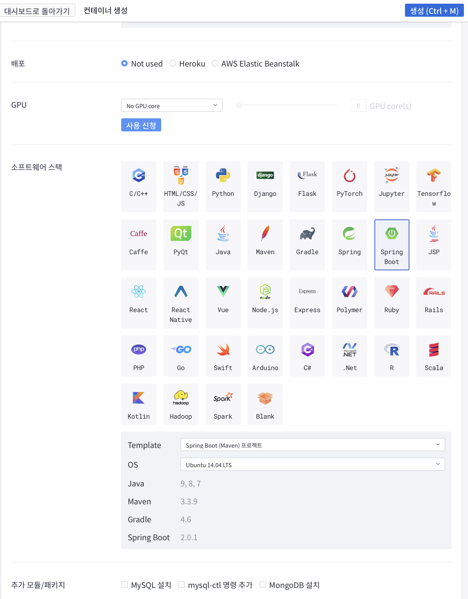Select the Django stack tile

pyautogui.click(x=265, y=186)
